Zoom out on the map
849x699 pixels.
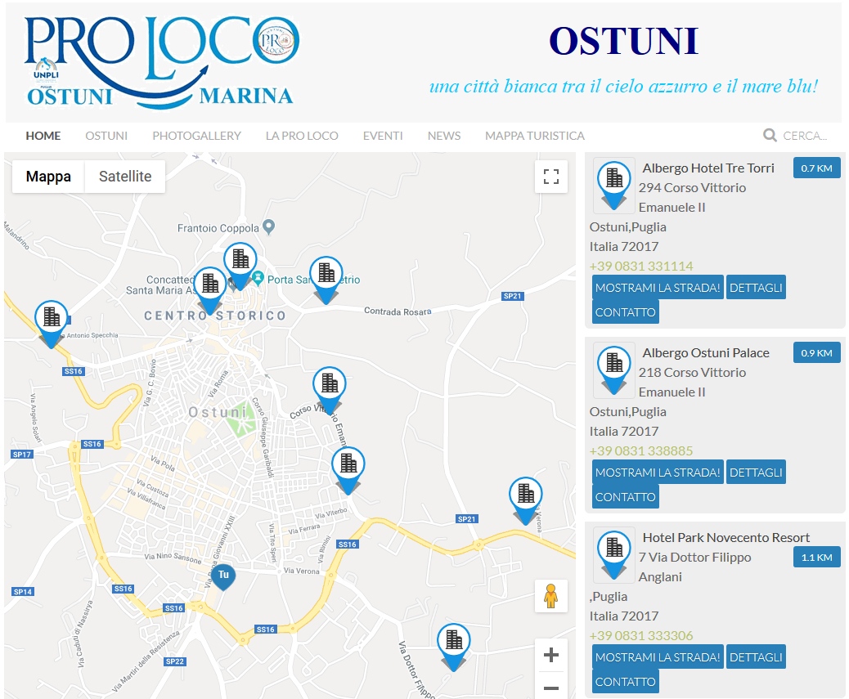click(x=550, y=687)
